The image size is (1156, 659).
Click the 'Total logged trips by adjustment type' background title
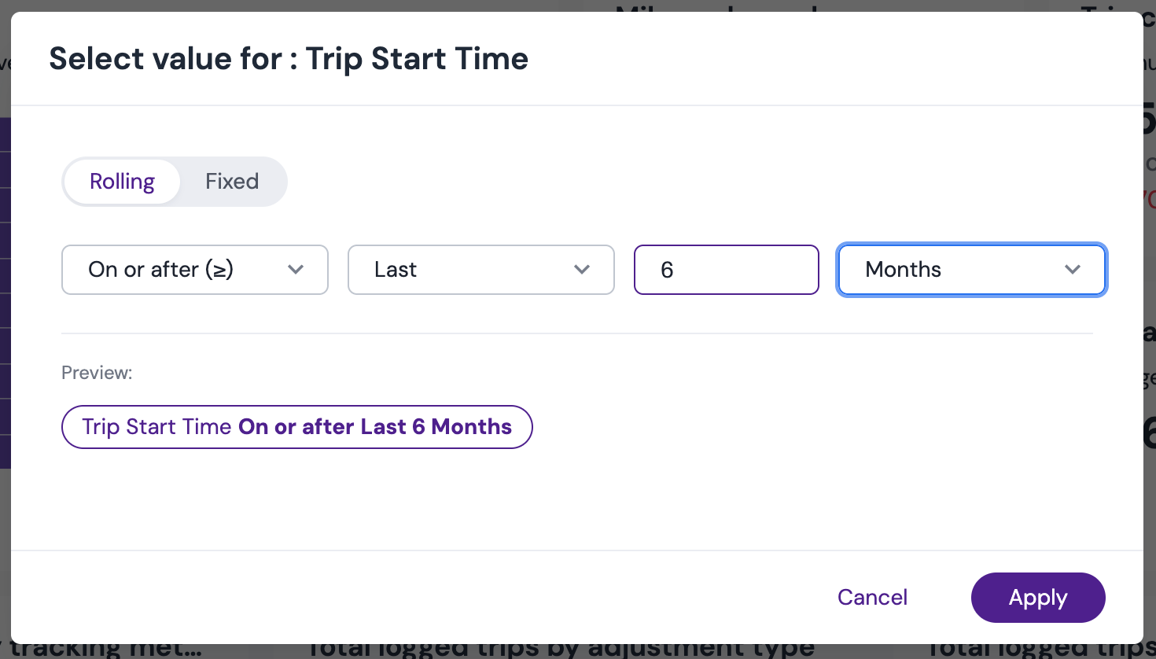[x=561, y=650]
